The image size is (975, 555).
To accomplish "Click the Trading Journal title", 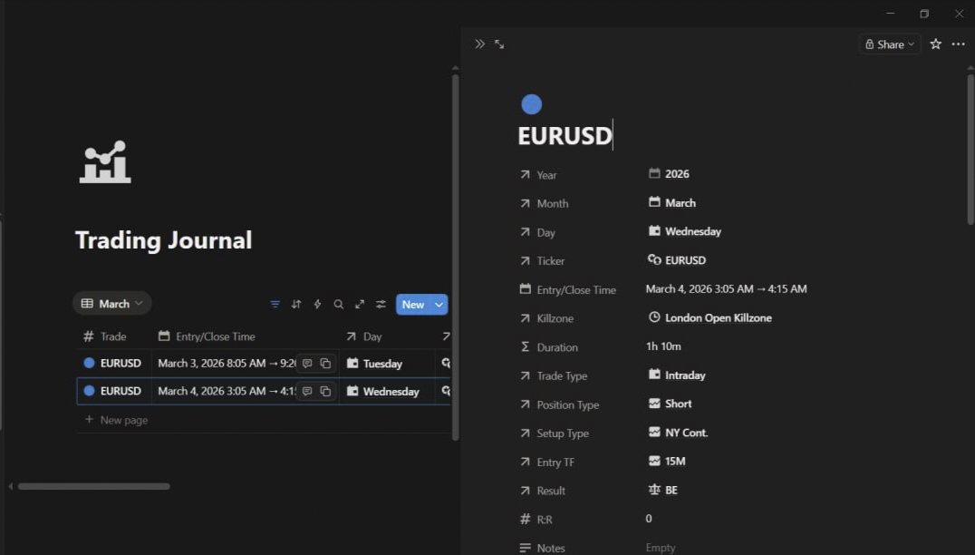I will pyautogui.click(x=163, y=240).
